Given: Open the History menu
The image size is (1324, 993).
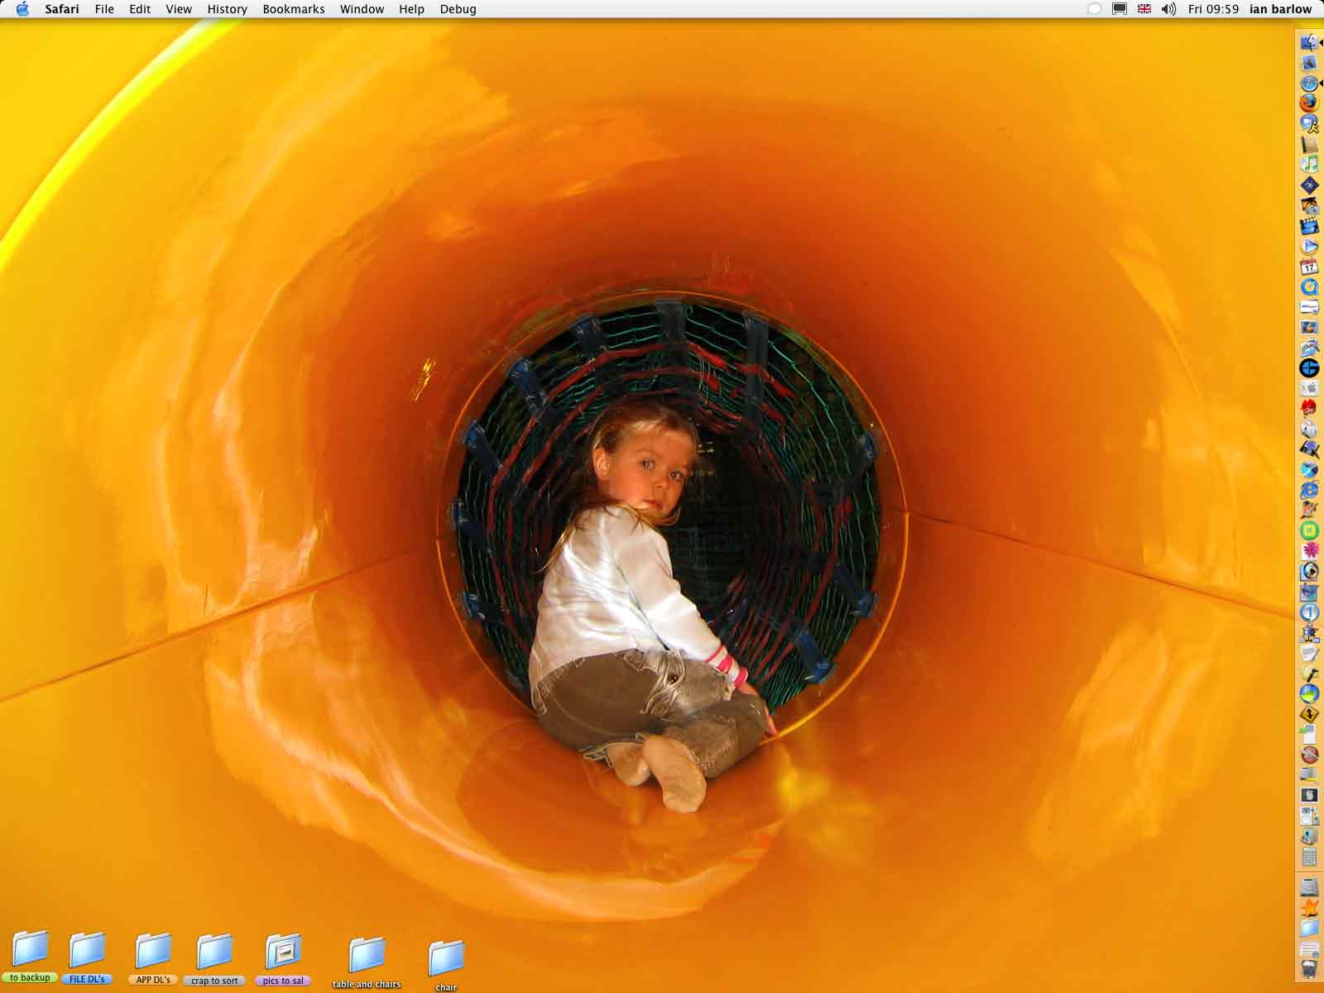Looking at the screenshot, I should [x=227, y=9].
